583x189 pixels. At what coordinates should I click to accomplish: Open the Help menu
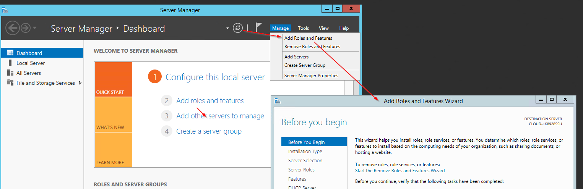(344, 28)
